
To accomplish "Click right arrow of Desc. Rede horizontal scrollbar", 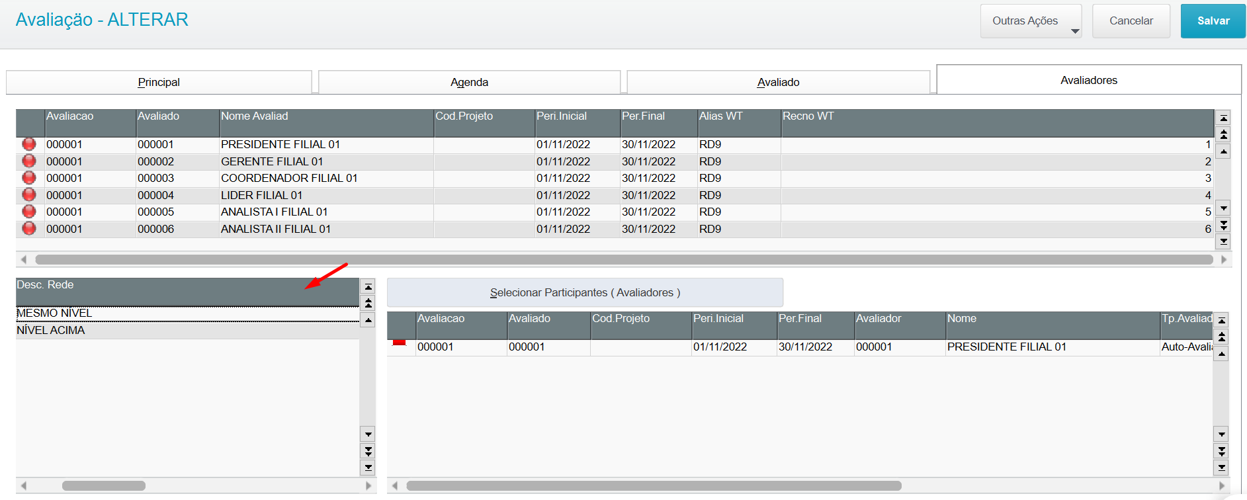I will click(x=368, y=485).
